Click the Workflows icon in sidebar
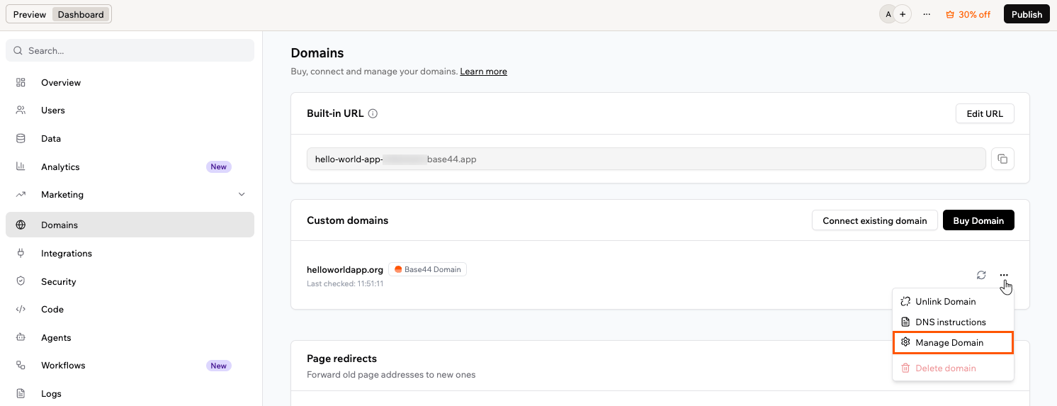Image resolution: width=1057 pixels, height=406 pixels. click(21, 365)
